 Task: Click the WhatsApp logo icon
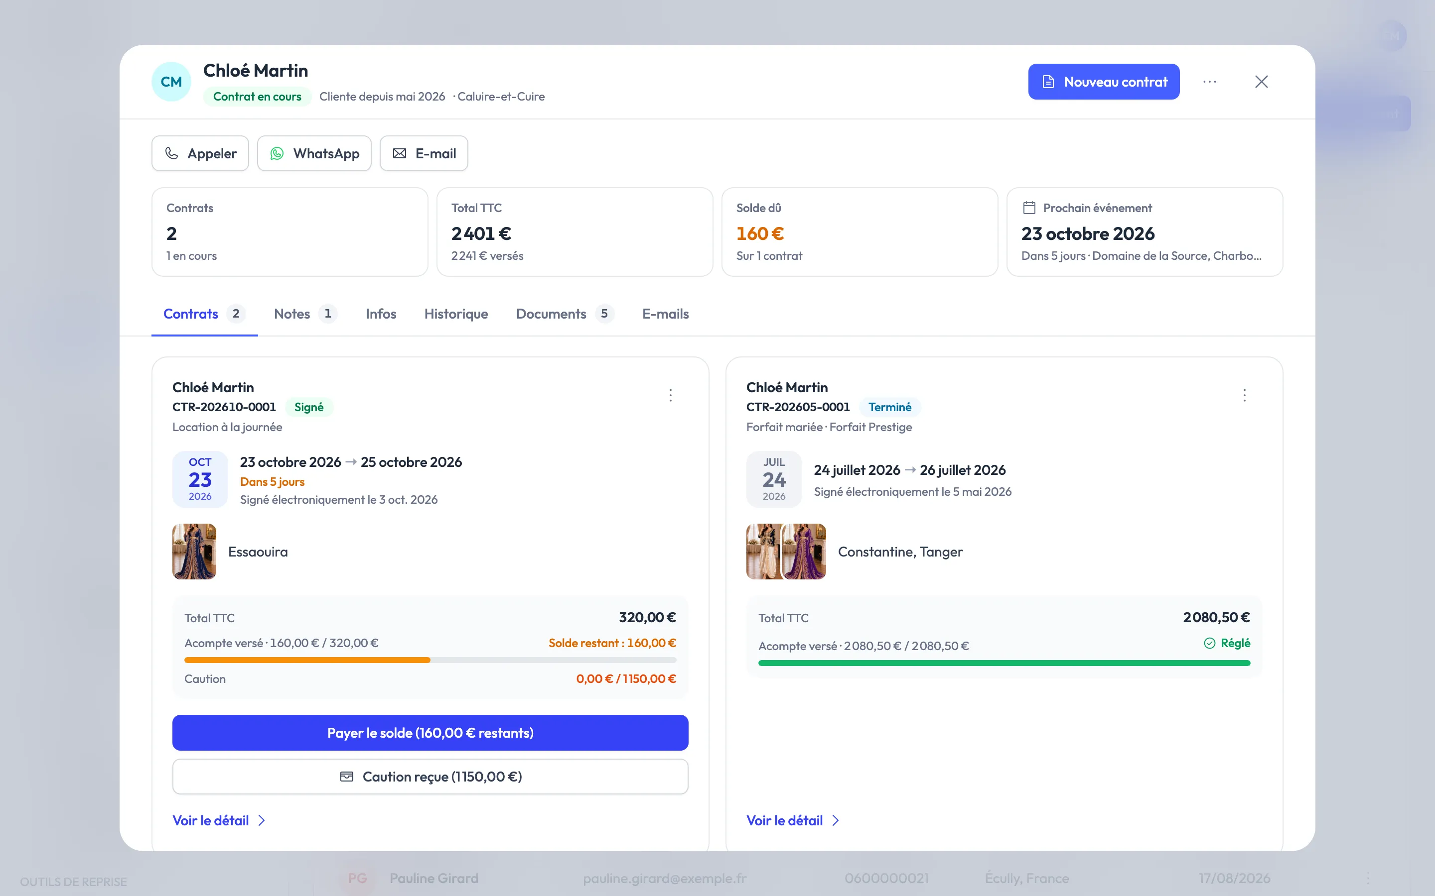(x=277, y=153)
